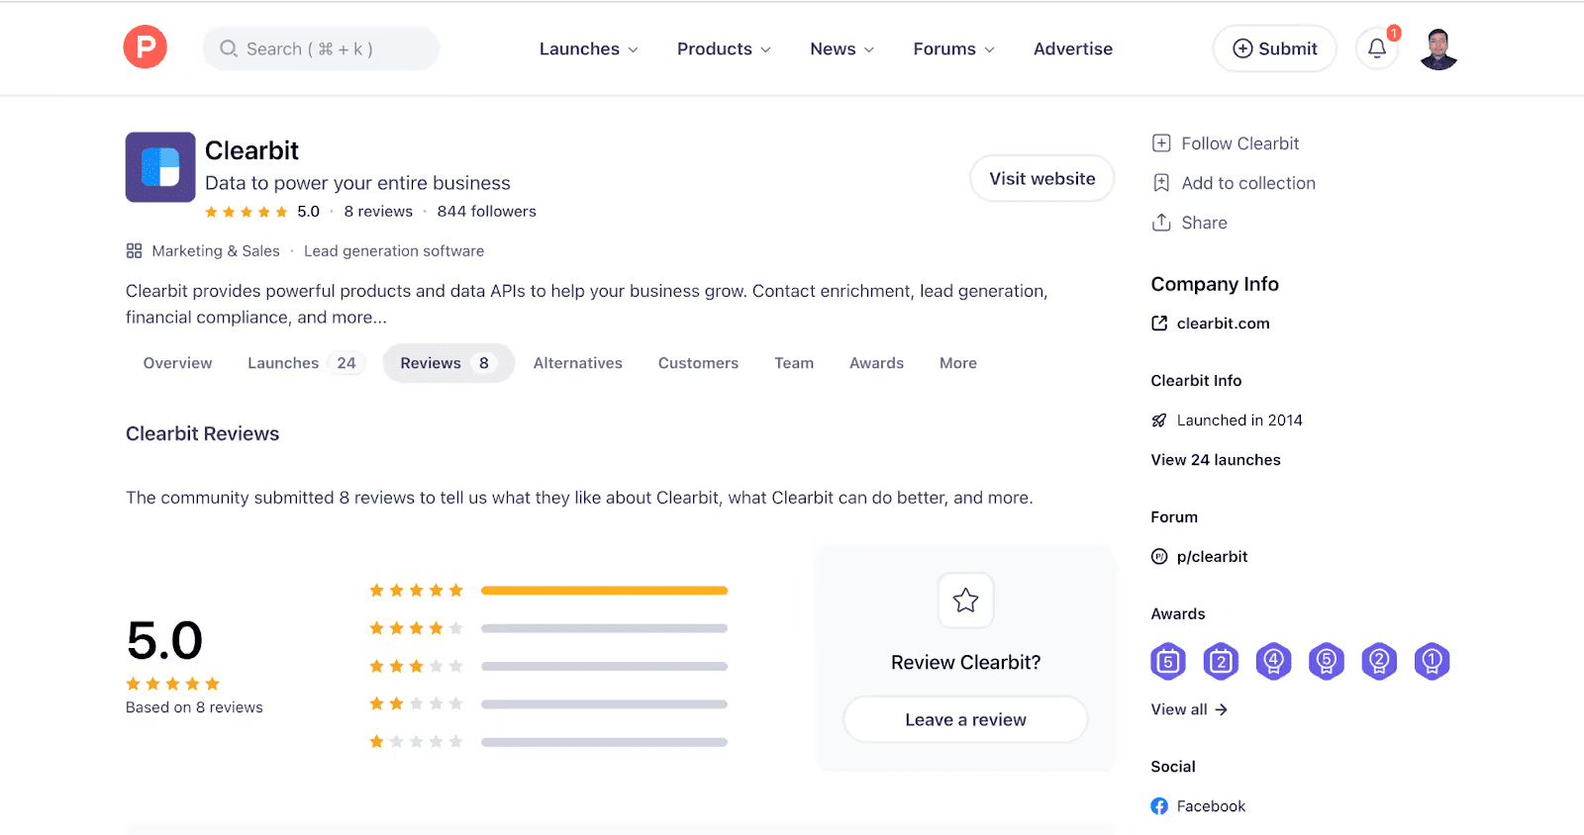
Task: Follow Clearbit using the plus icon
Action: 1160,142
